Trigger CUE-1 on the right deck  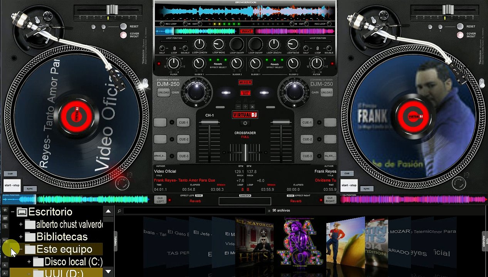coord(307,122)
